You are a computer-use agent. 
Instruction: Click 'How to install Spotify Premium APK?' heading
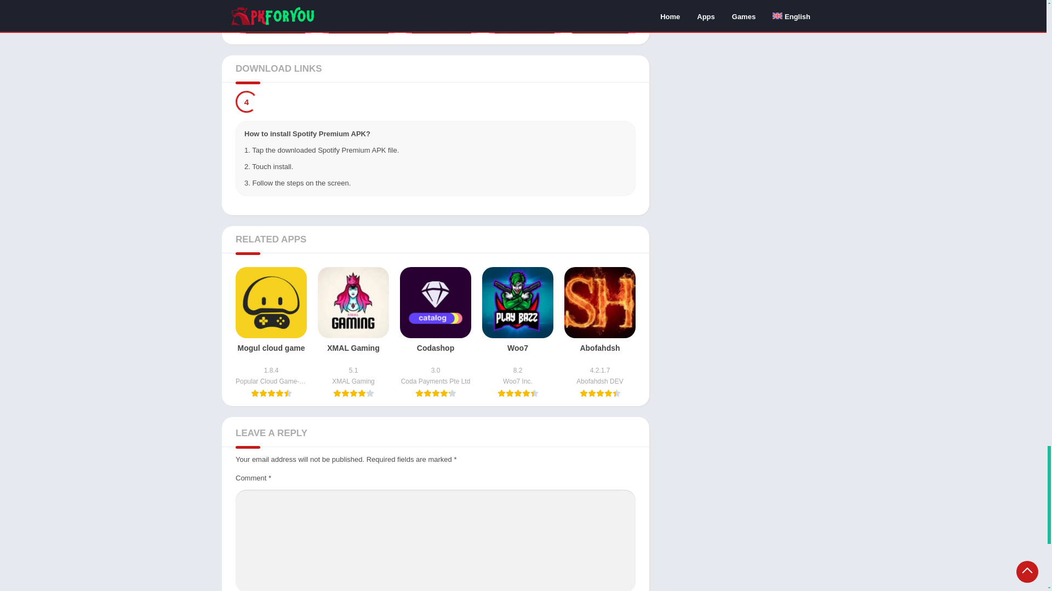(307, 134)
